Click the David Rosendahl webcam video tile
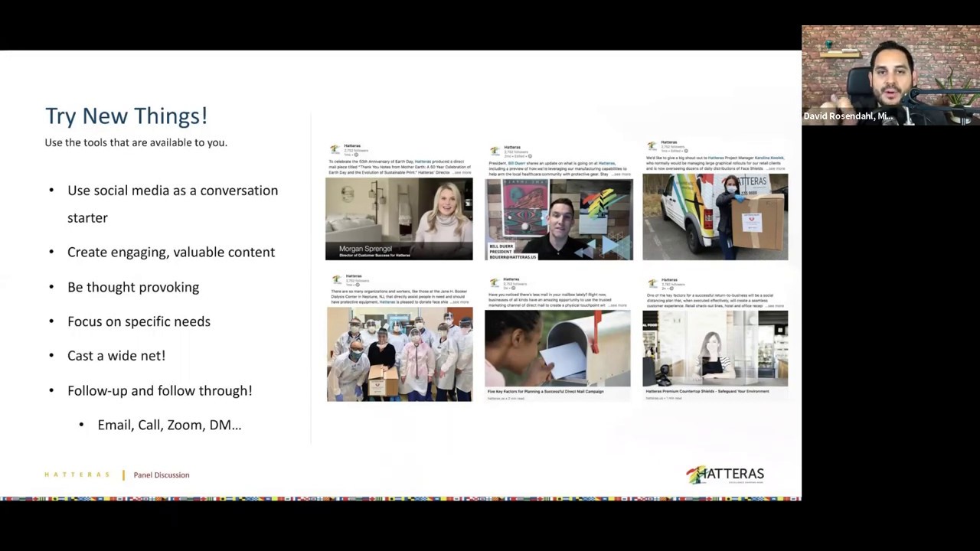The image size is (980, 551). tap(890, 75)
